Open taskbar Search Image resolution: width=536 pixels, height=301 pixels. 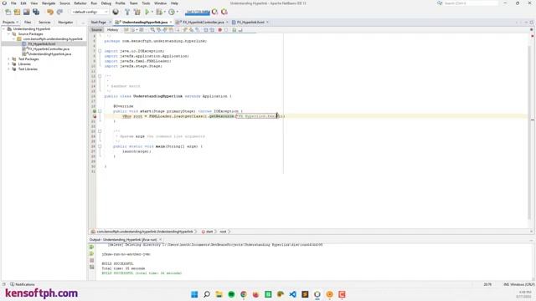(207, 294)
